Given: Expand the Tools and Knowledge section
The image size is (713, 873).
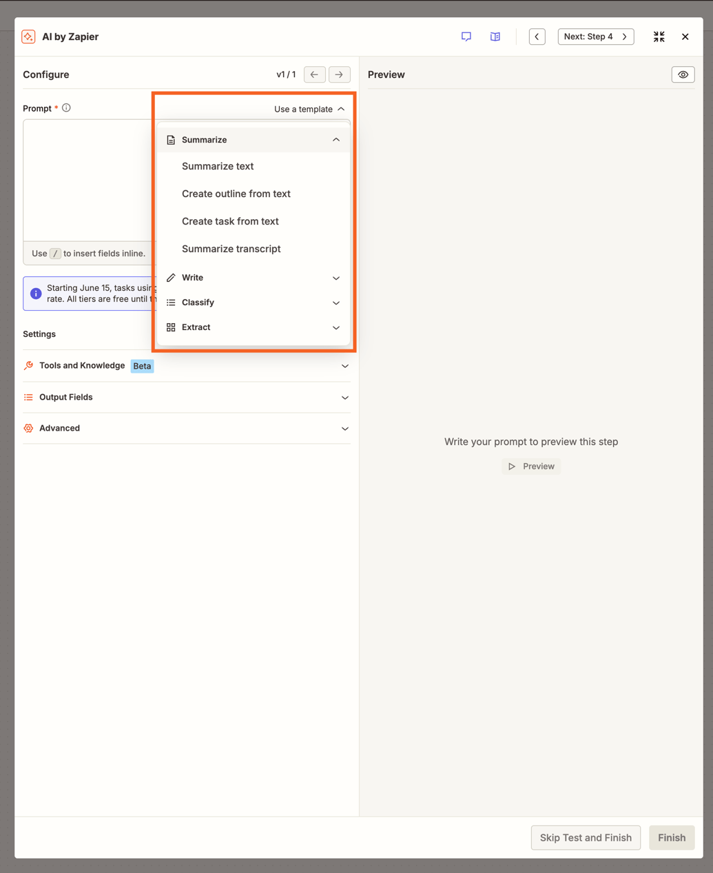Looking at the screenshot, I should click(187, 366).
